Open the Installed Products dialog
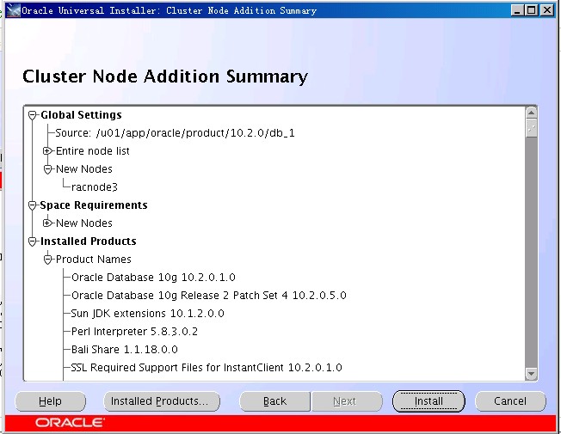 162,401
